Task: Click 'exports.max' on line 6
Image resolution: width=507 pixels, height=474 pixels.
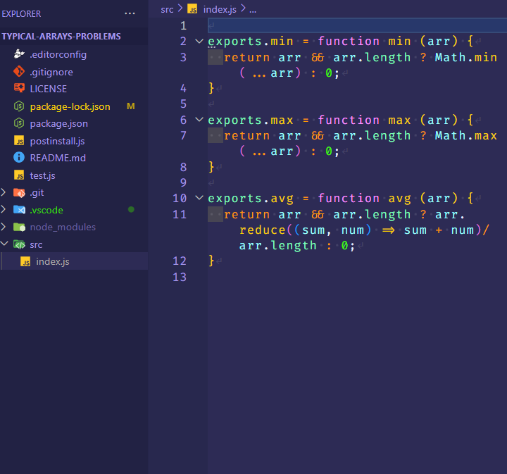Action: tap(251, 120)
